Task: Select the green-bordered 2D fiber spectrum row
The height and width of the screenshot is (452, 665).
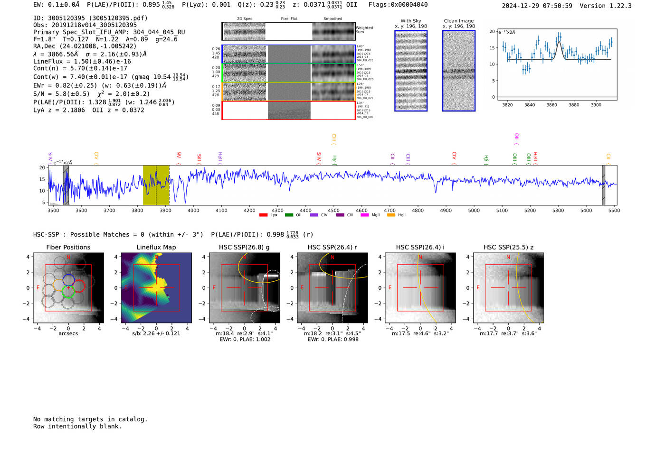Action: [288, 73]
